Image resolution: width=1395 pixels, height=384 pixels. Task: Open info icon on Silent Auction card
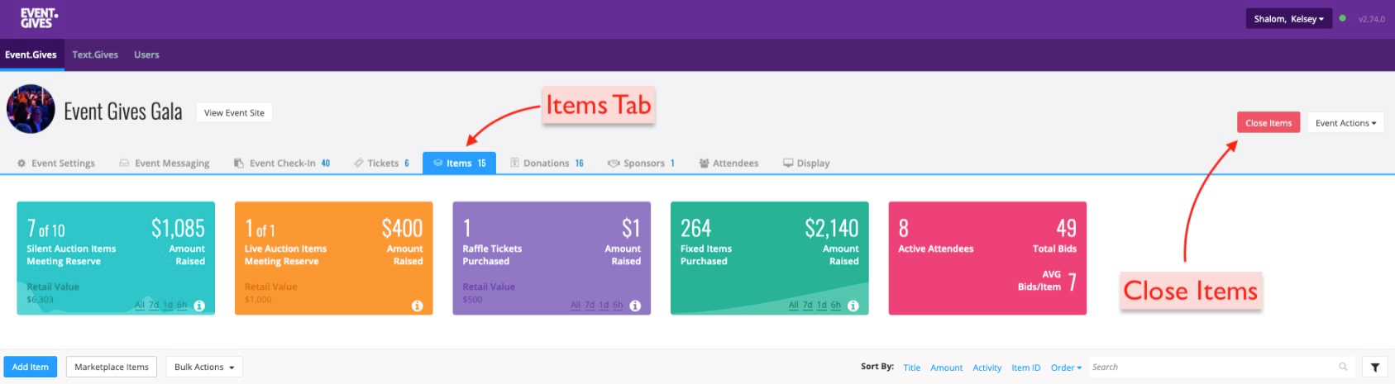click(199, 306)
